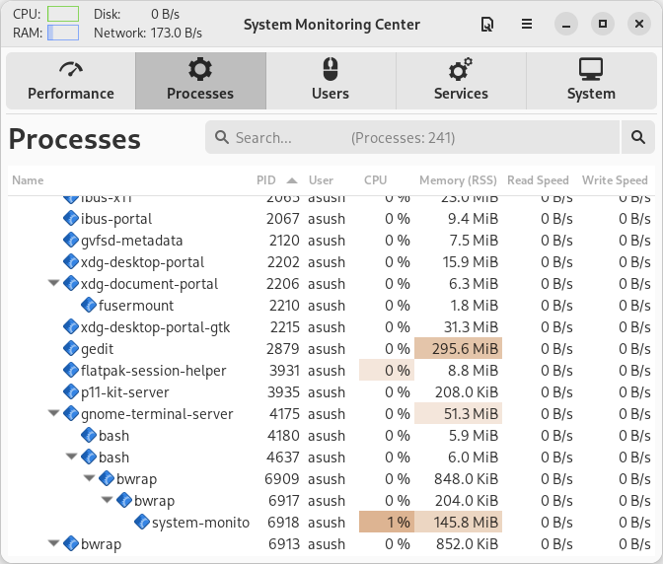Open the Services tab
The image size is (663, 564).
(x=461, y=81)
